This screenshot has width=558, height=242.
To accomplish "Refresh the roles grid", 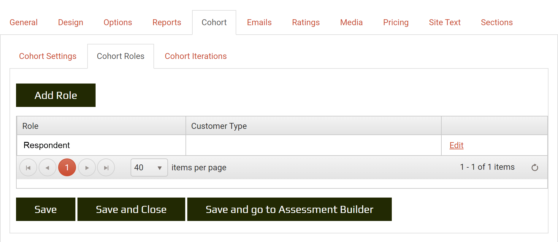I will [535, 168].
